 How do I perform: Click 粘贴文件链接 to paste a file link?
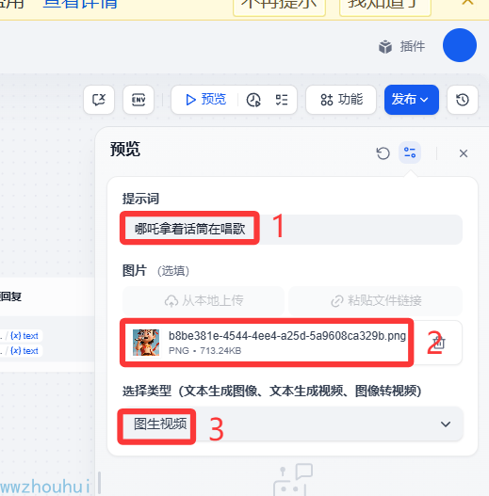[x=376, y=301]
